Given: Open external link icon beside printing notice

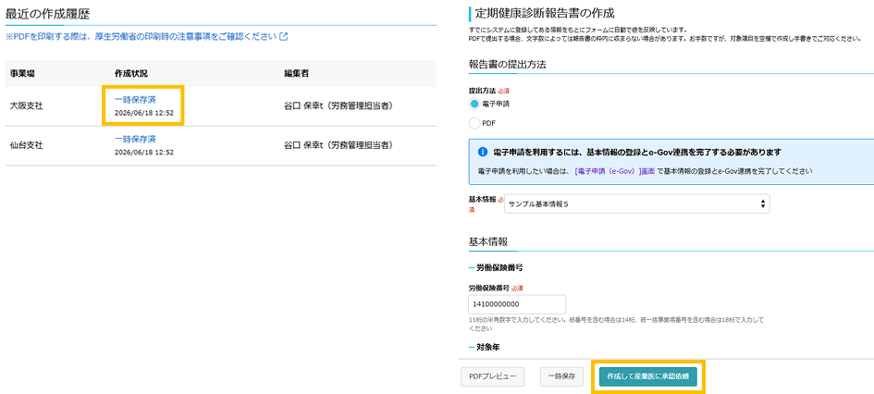Looking at the screenshot, I should click(x=284, y=37).
